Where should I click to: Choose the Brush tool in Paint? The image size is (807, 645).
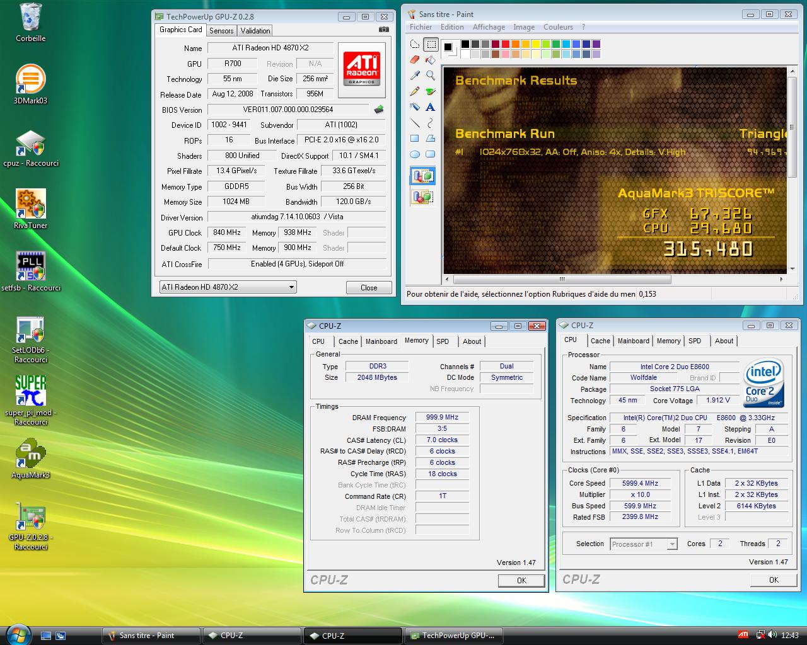click(431, 91)
